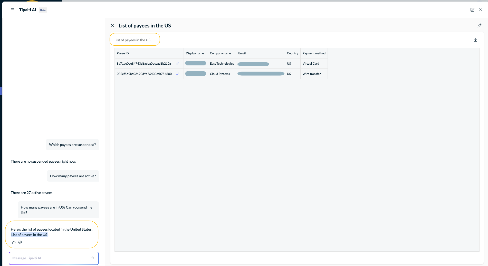Start a new chat with compose icon

[472, 10]
